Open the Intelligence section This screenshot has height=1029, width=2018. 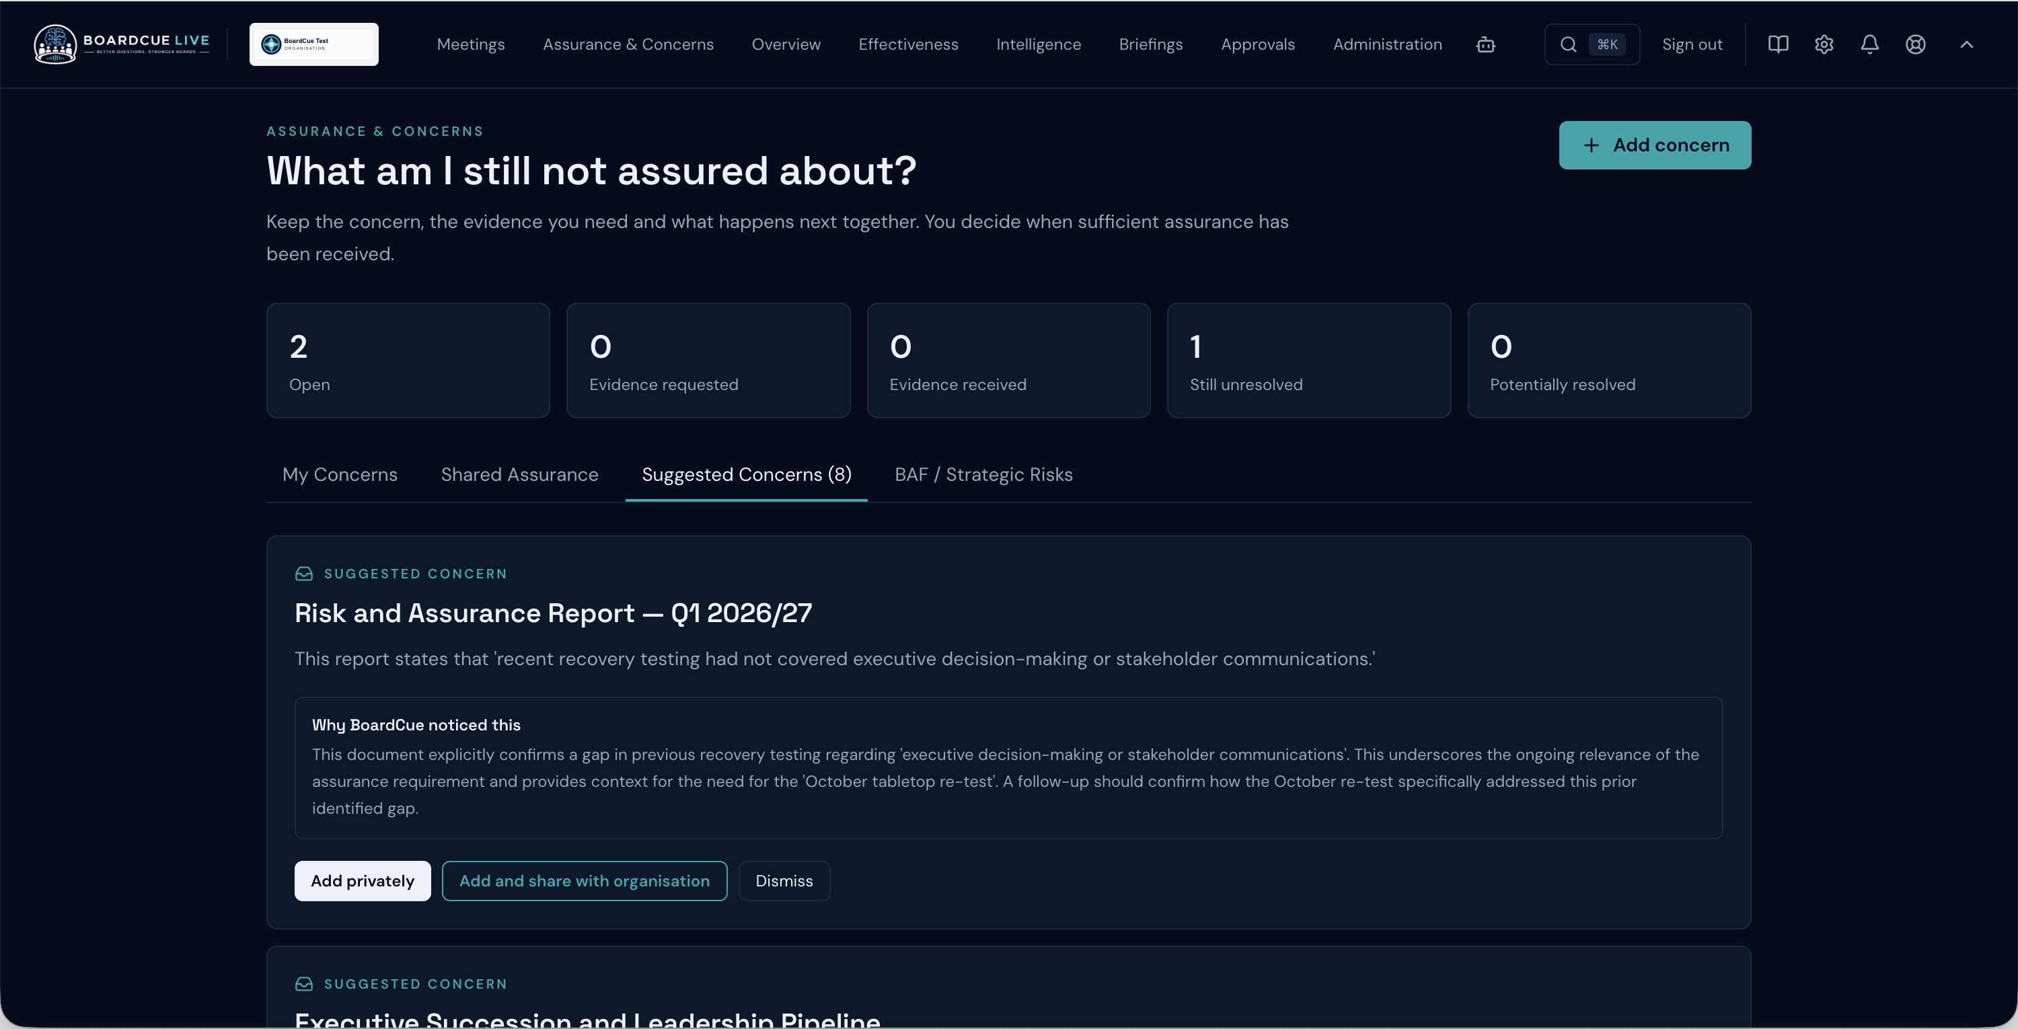pos(1038,44)
